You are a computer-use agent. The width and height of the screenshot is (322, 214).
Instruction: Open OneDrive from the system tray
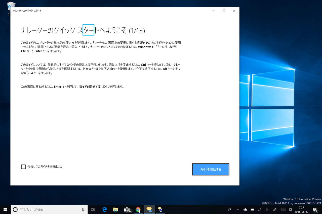click(245, 209)
